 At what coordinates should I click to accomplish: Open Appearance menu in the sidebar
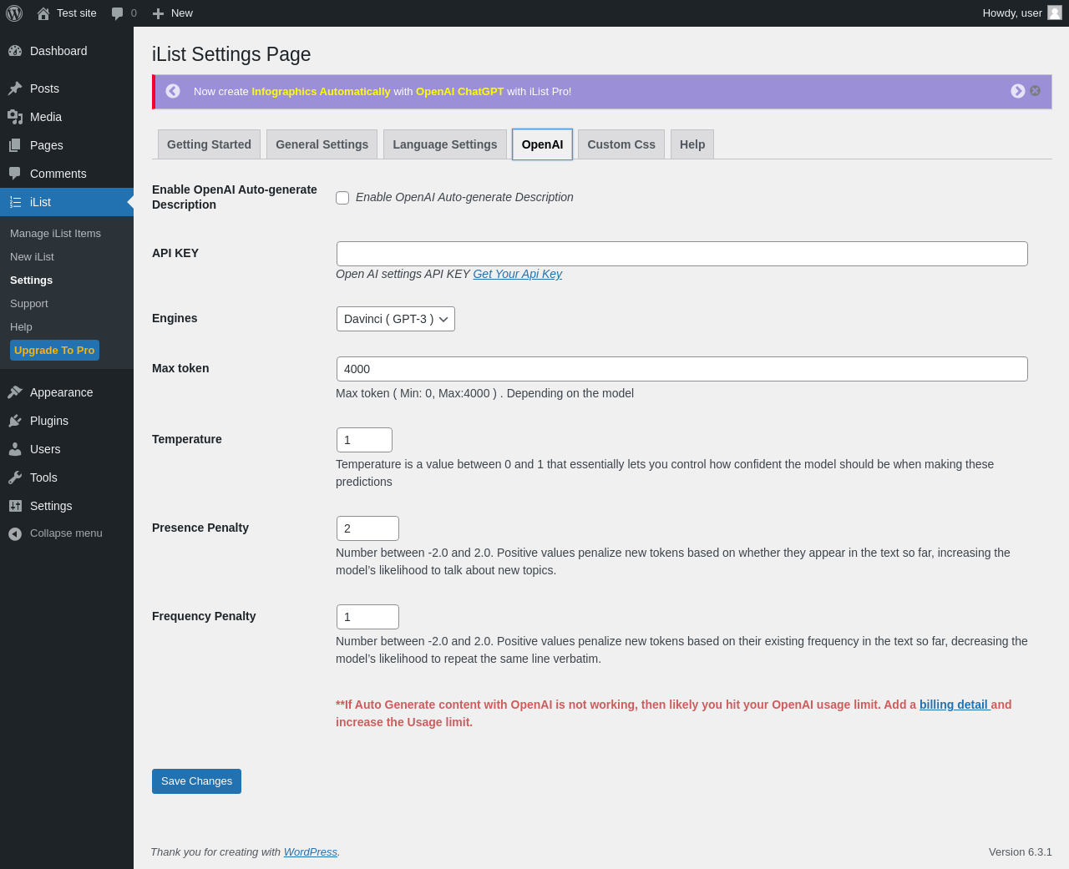67,392
